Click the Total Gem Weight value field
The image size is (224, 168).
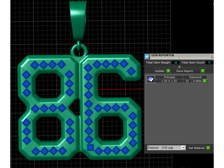[175, 63]
